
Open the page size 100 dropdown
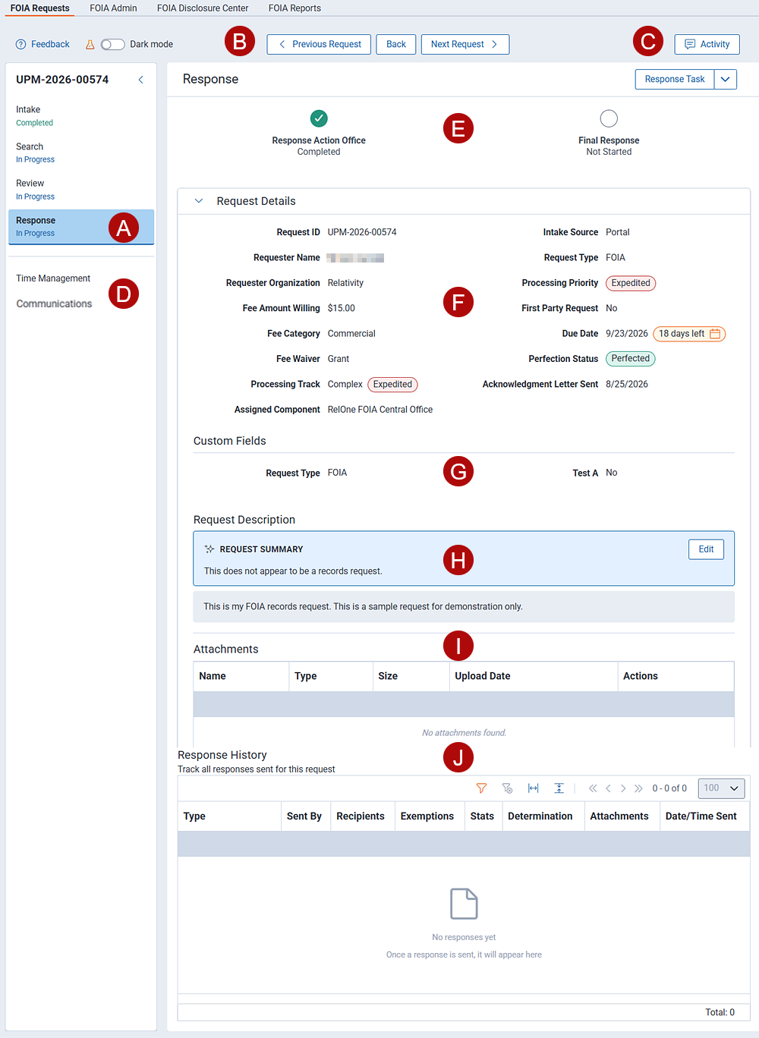tap(721, 788)
